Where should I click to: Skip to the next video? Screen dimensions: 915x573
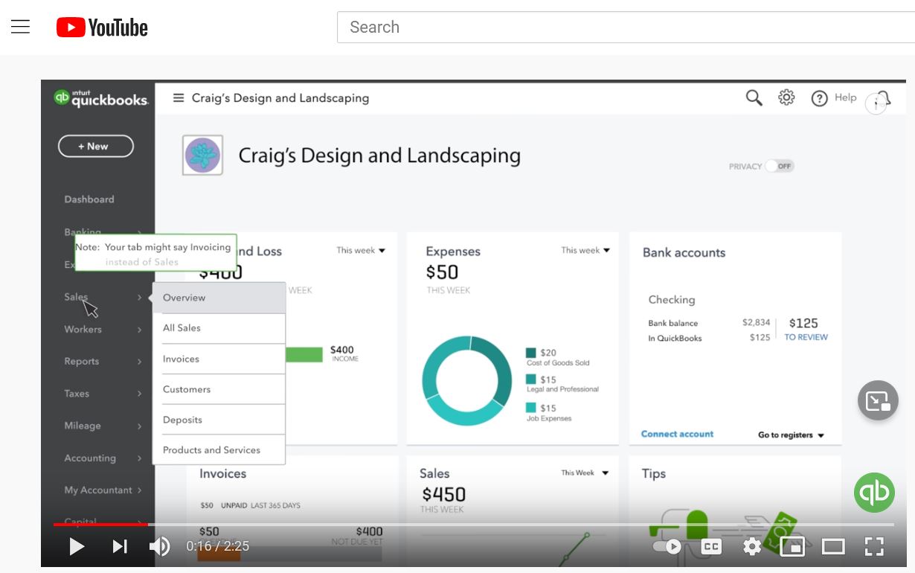point(119,547)
